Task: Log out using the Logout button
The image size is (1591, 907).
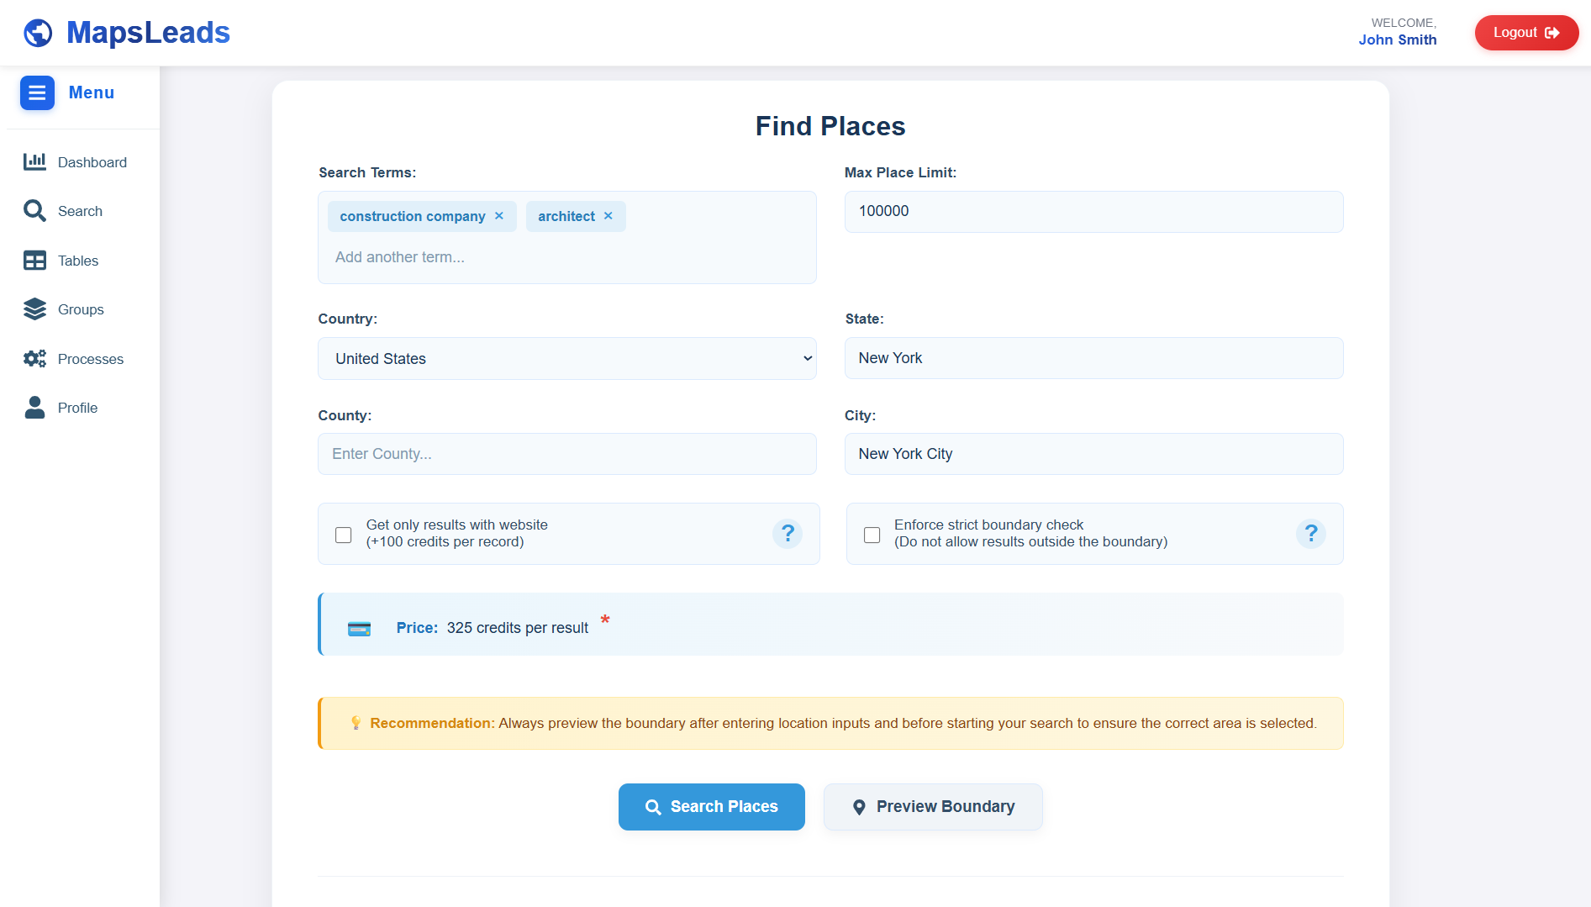Action: click(x=1526, y=33)
